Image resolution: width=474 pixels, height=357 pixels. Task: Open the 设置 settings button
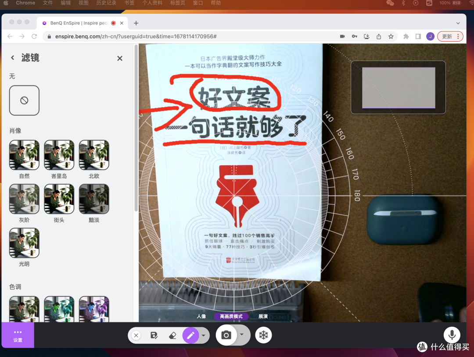18,335
